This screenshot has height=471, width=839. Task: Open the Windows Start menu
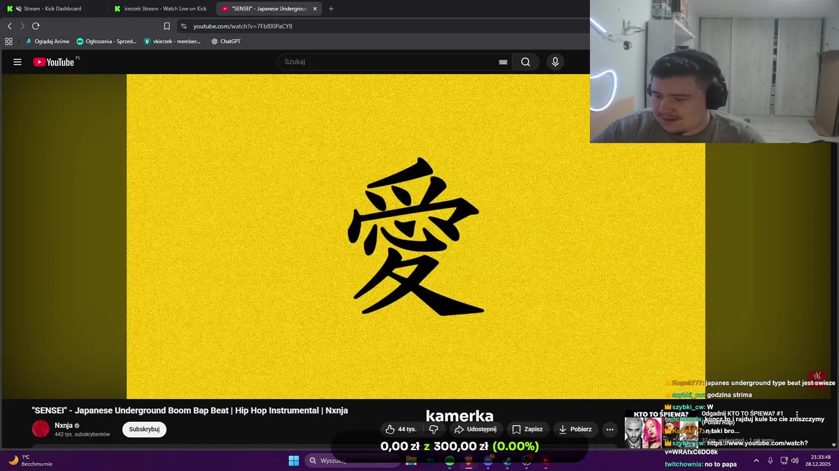click(294, 461)
